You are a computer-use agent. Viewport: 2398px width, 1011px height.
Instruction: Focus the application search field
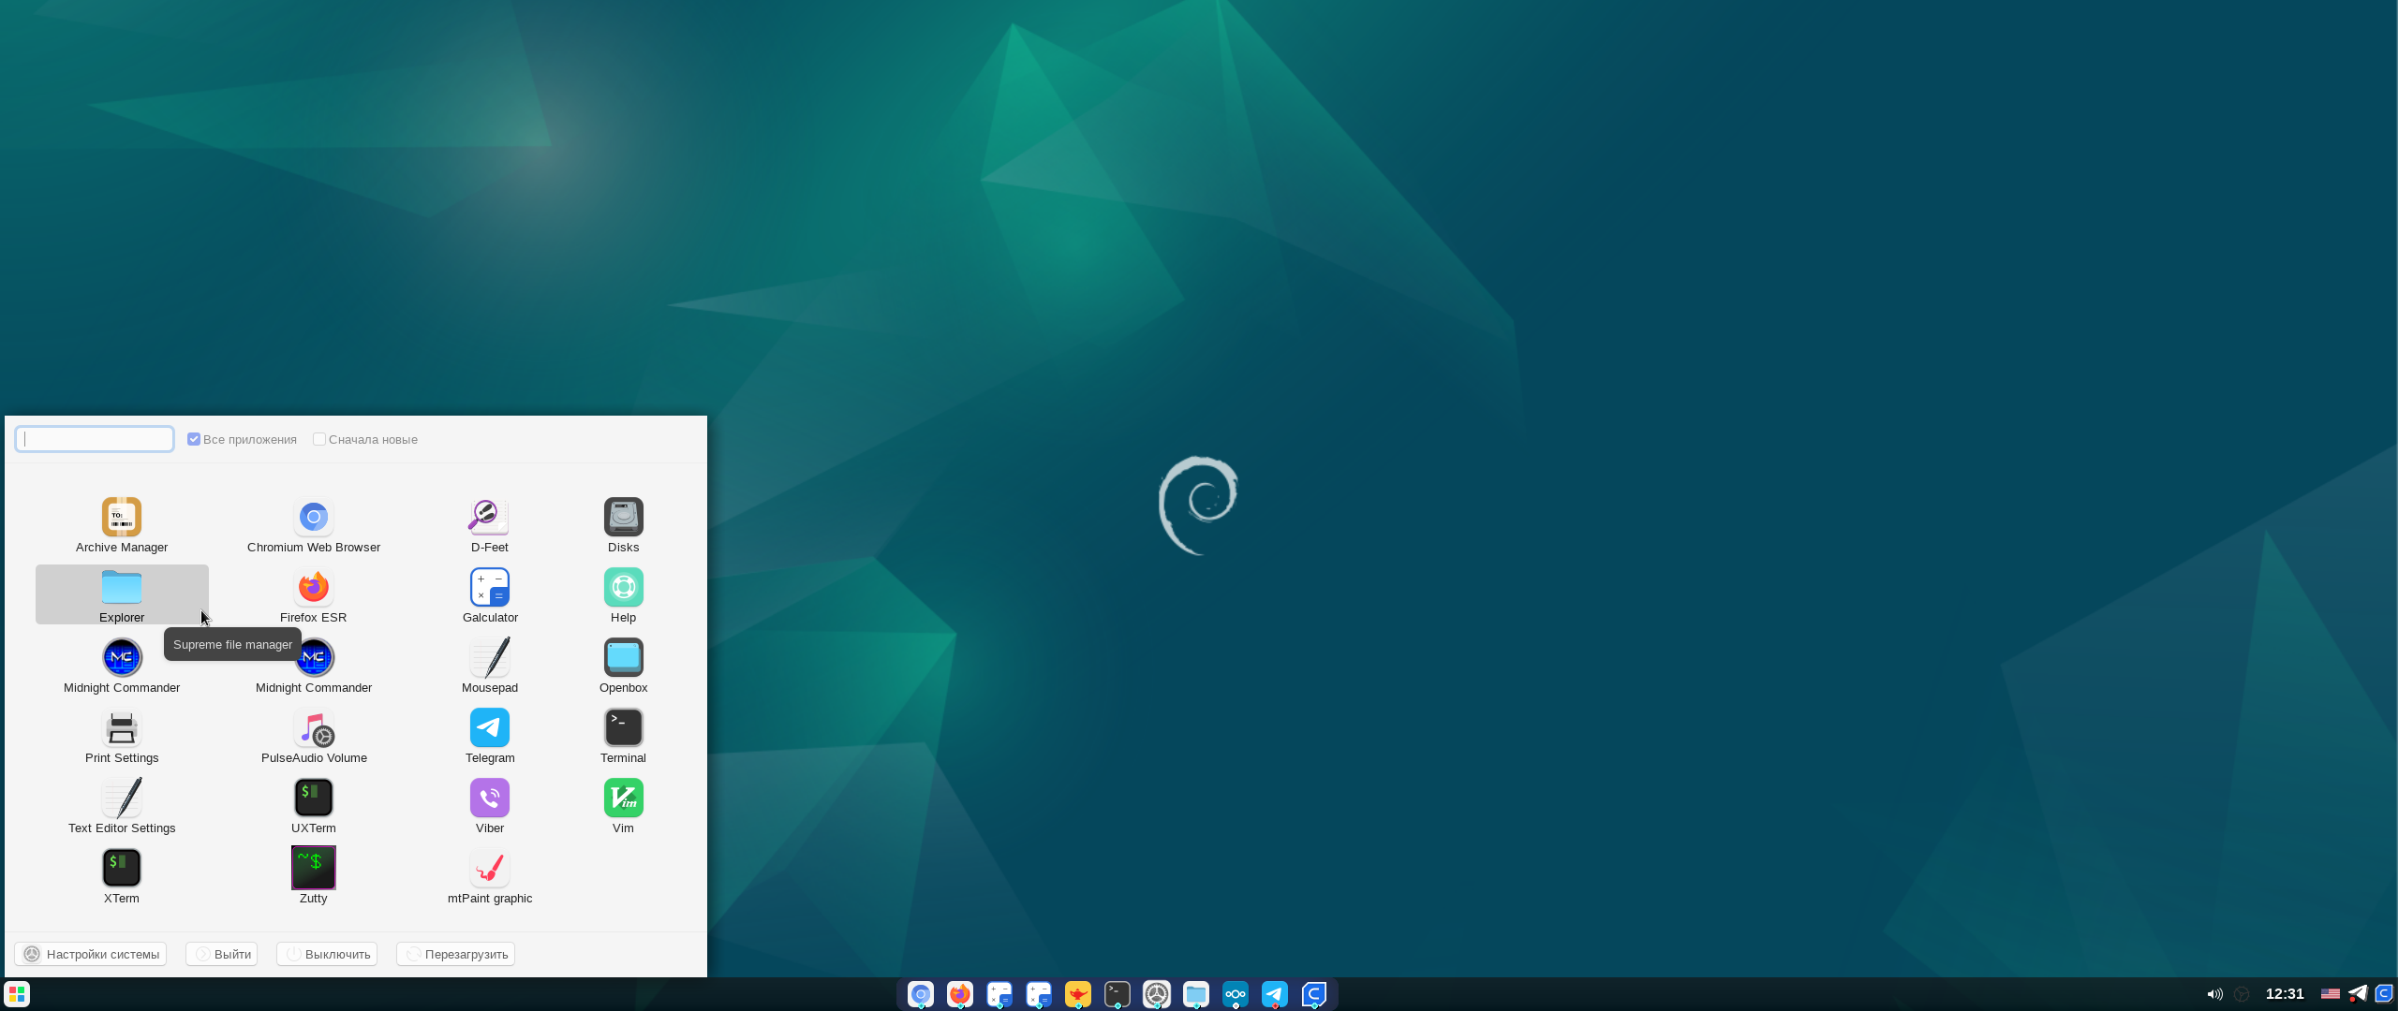(x=95, y=439)
